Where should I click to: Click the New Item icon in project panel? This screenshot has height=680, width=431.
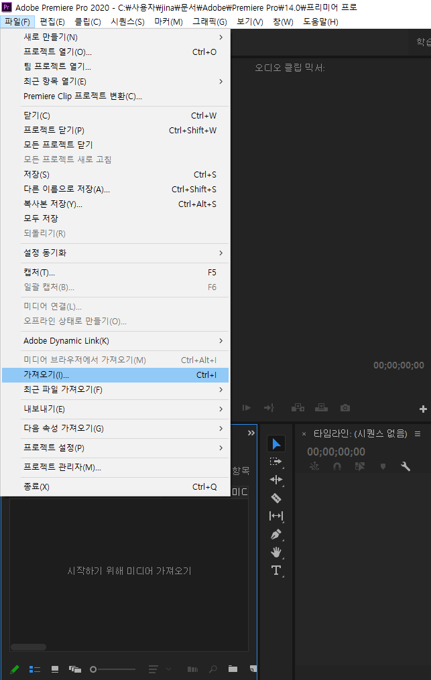253,669
